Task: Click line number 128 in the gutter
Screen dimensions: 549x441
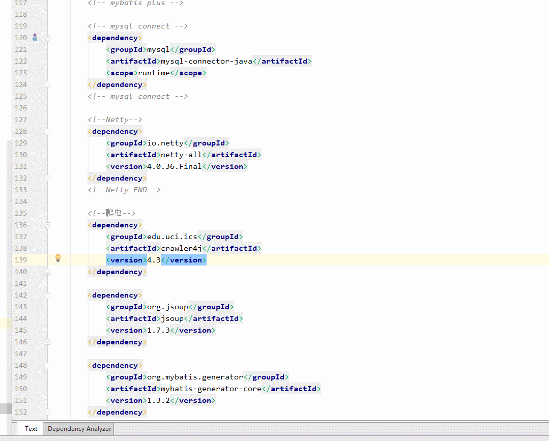Action: (21, 131)
